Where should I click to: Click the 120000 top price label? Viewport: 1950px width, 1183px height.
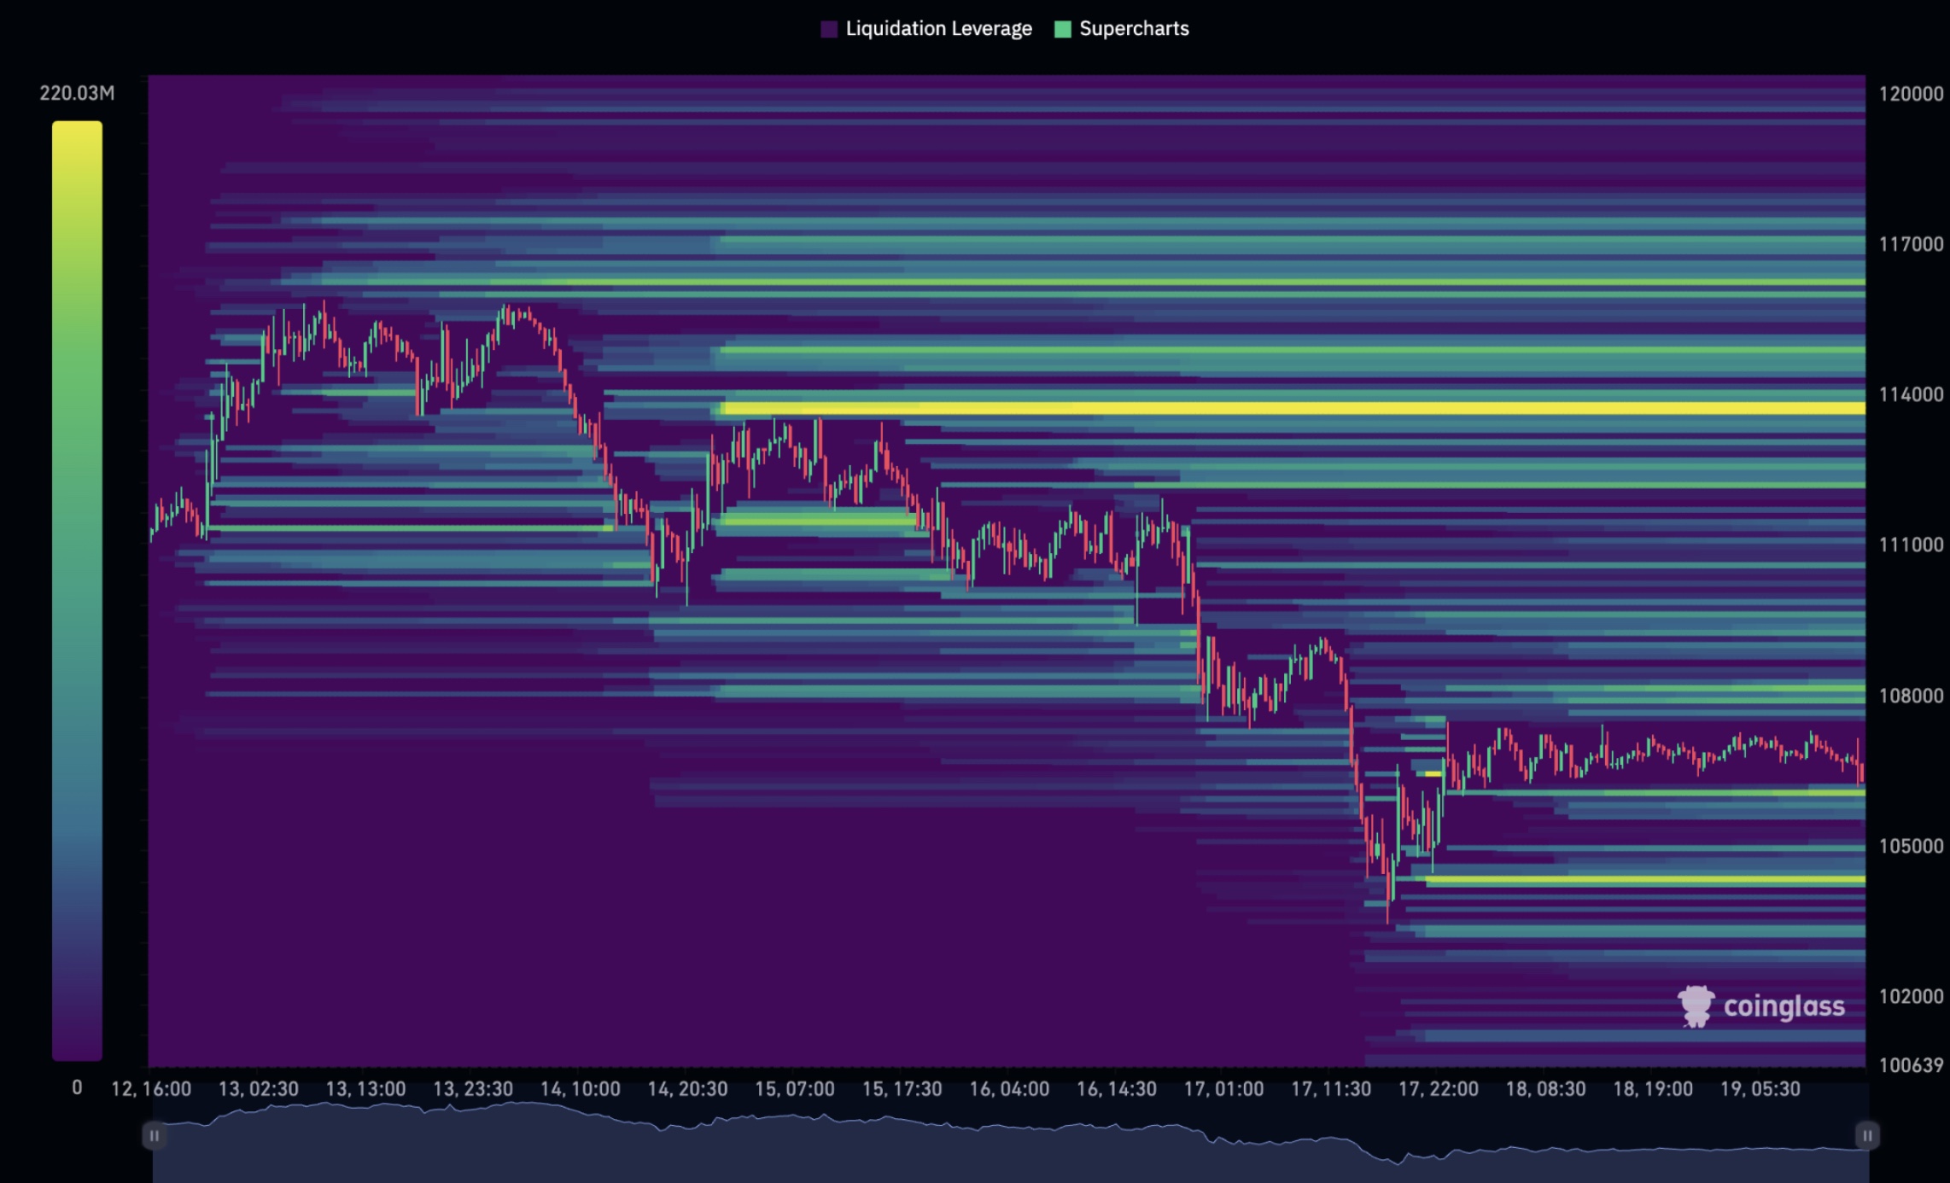pos(1911,94)
